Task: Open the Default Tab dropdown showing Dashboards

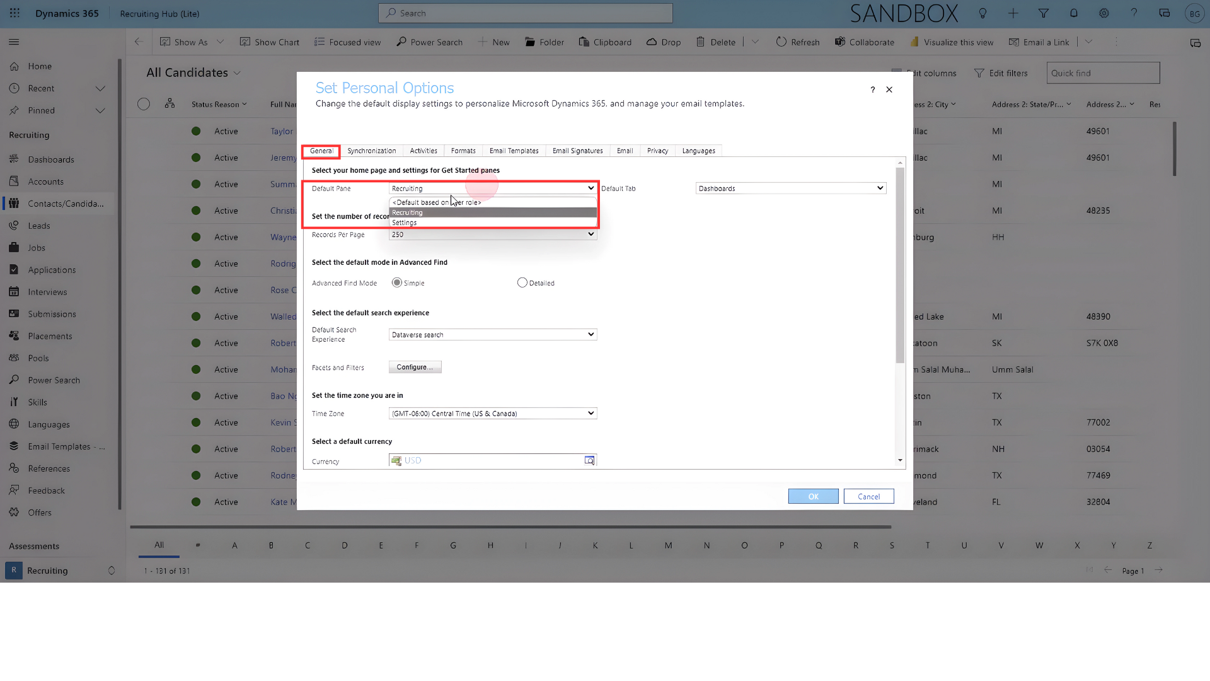Action: (x=791, y=188)
